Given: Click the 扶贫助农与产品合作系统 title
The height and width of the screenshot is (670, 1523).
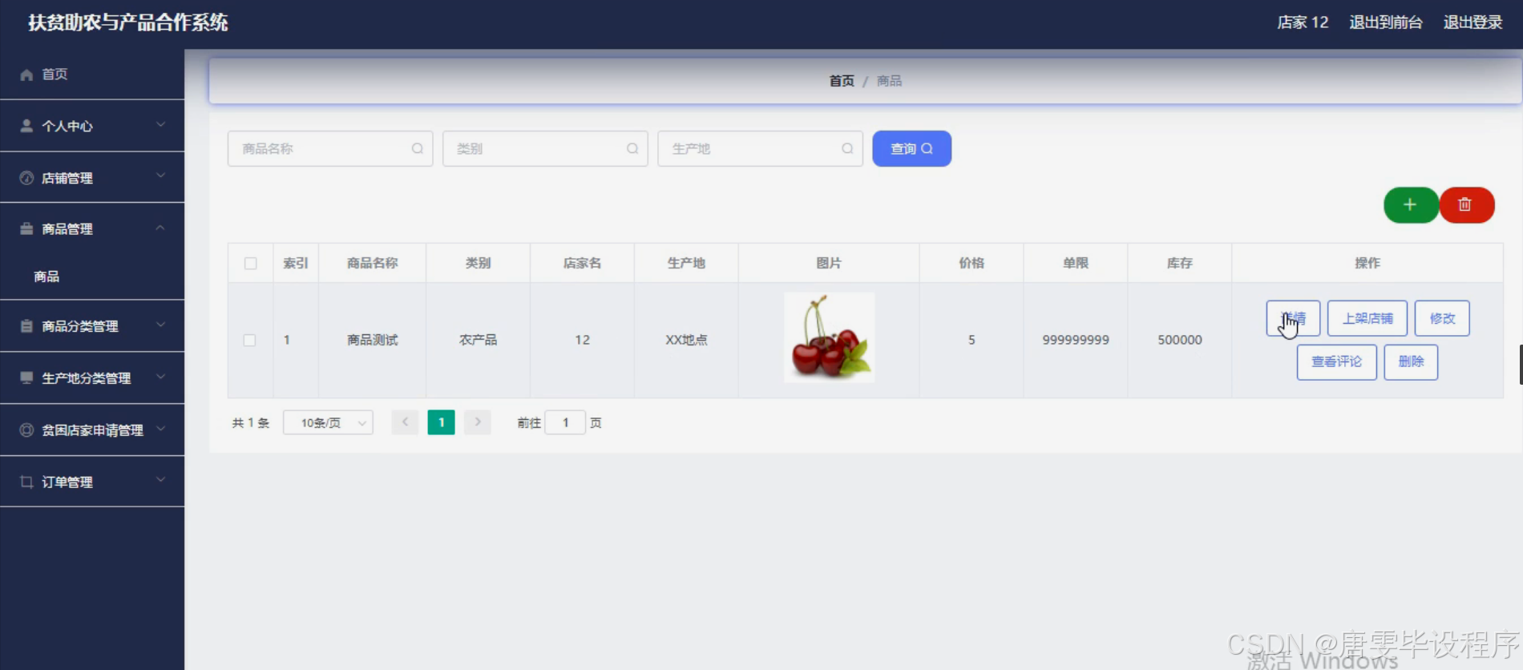Looking at the screenshot, I should [x=128, y=22].
